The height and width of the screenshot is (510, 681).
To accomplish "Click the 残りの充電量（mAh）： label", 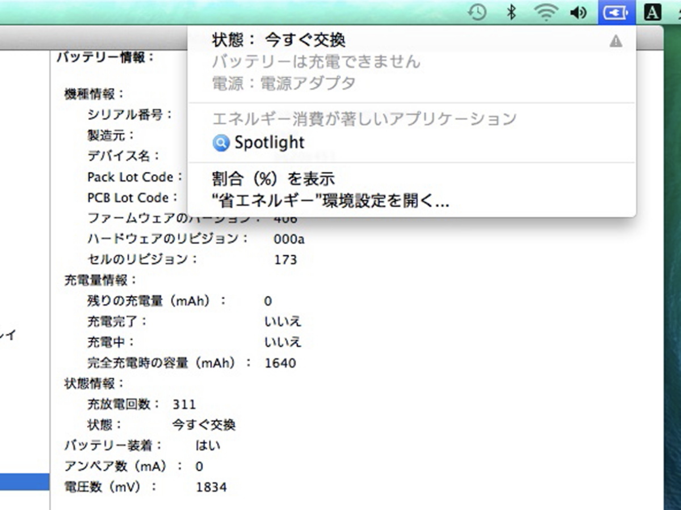I will [157, 300].
